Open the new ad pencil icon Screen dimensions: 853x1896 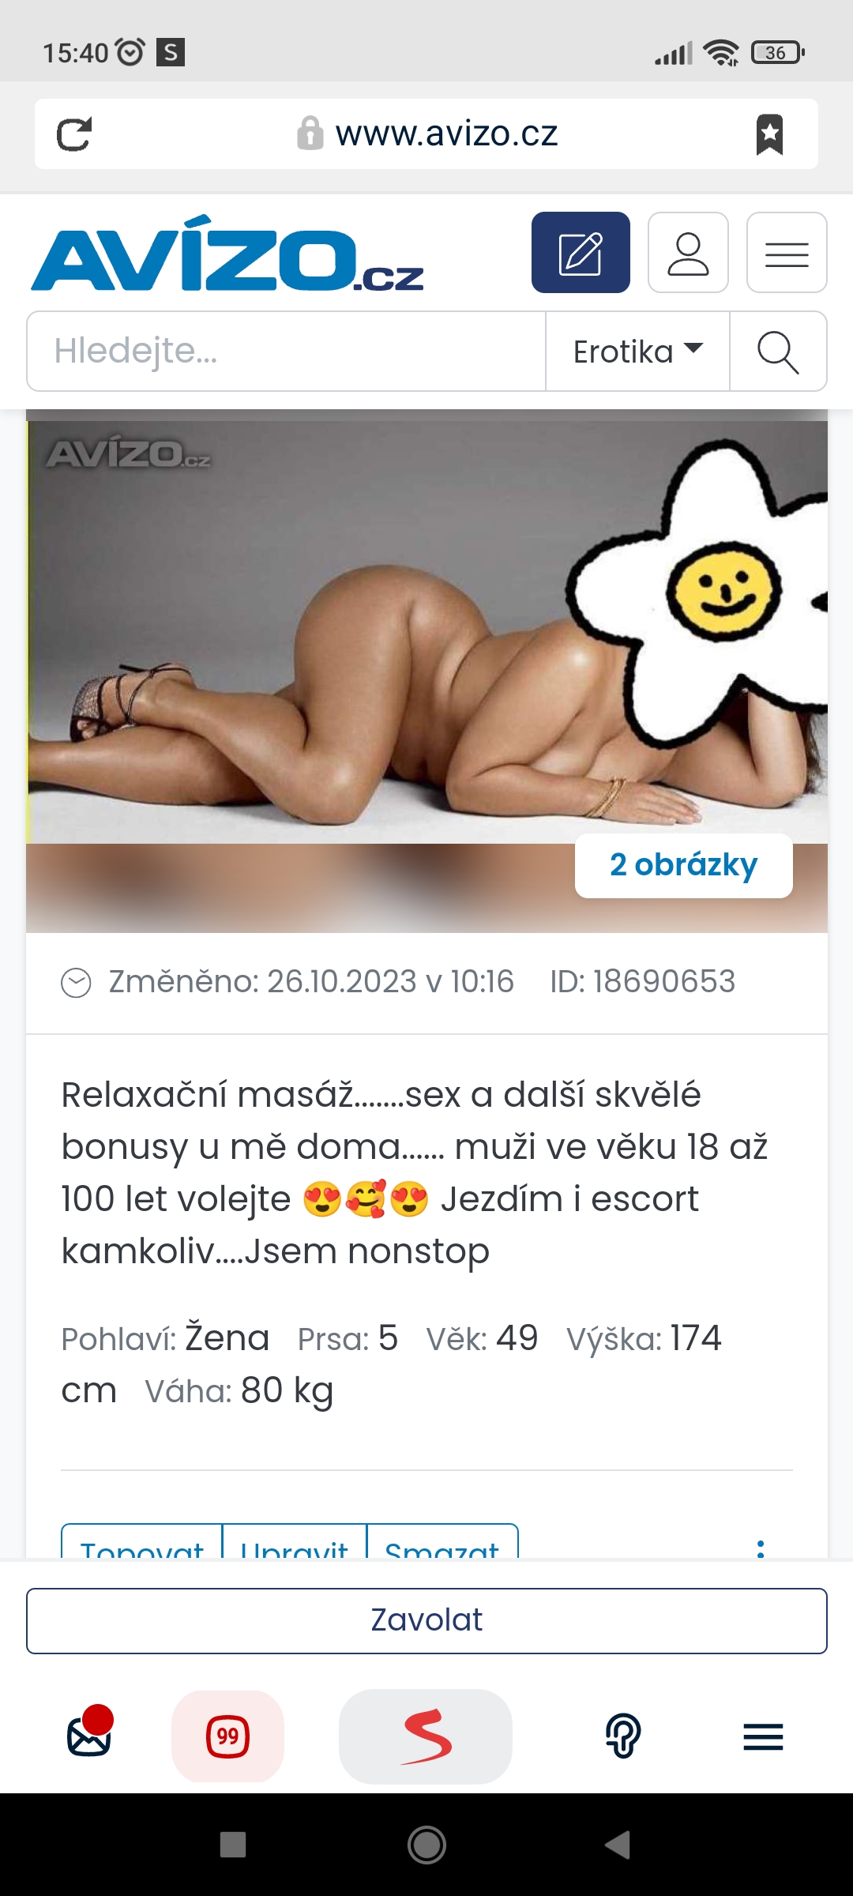[x=581, y=253]
